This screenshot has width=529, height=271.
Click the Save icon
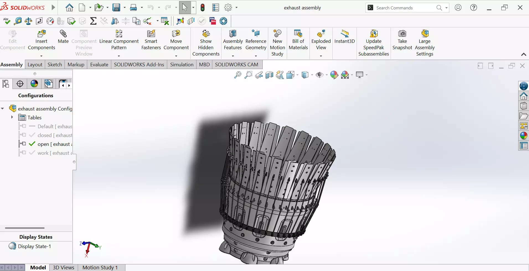(x=116, y=8)
